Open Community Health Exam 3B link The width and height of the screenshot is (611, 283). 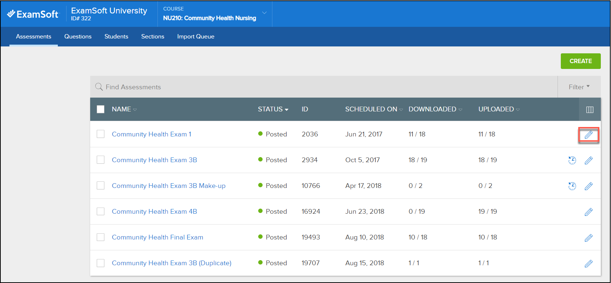(x=155, y=160)
